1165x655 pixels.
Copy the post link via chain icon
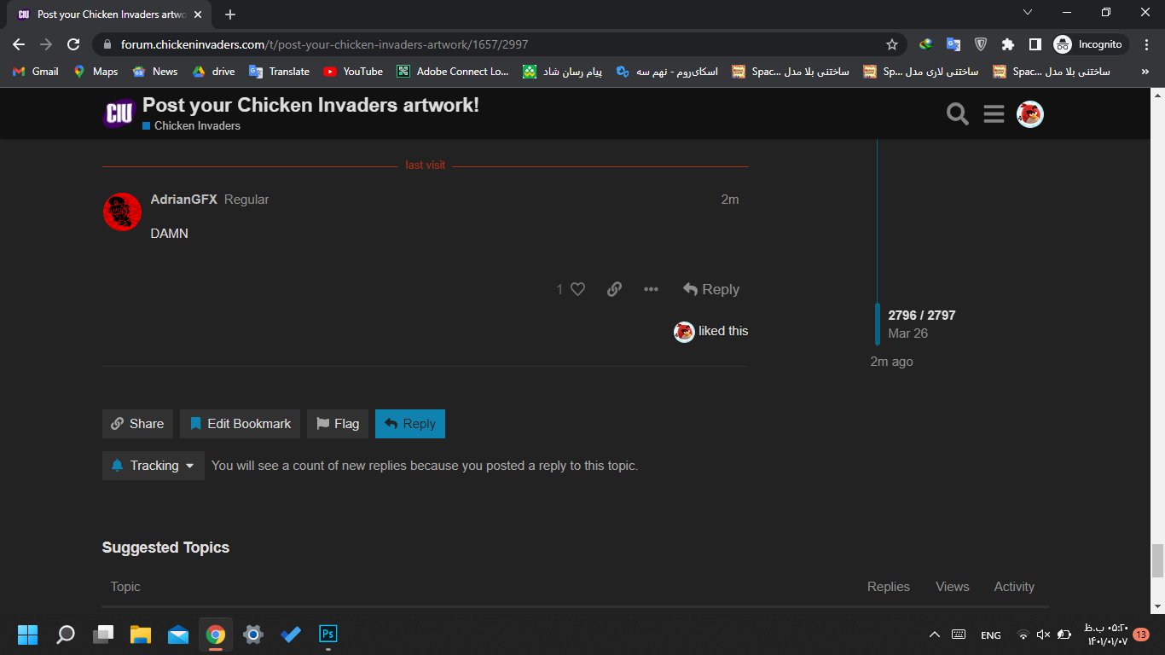tap(614, 289)
